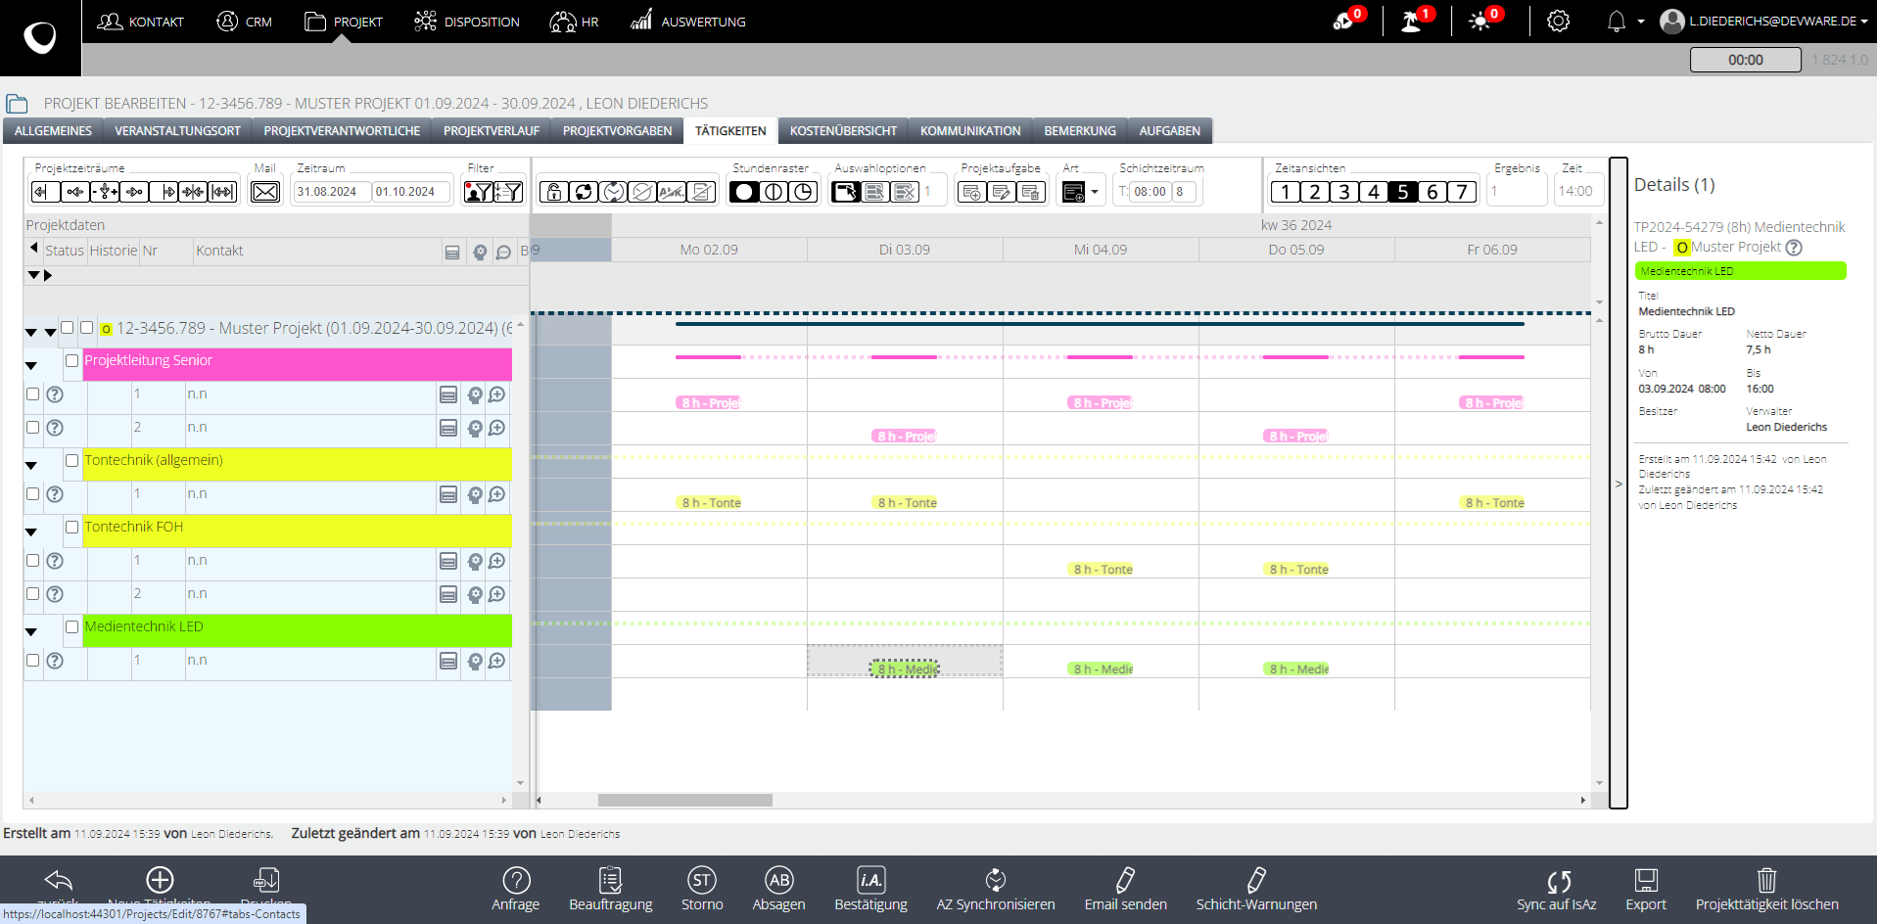Screen dimensions: 1877x924
Task: Edit the Projektaufgabe with pencil icon
Action: (1002, 192)
